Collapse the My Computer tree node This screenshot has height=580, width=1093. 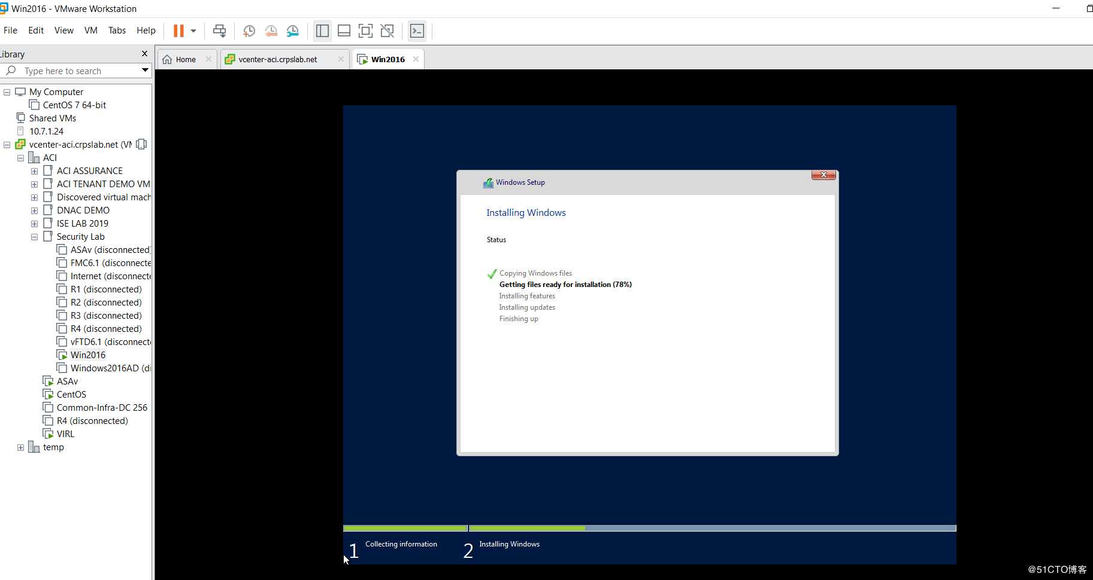point(7,92)
